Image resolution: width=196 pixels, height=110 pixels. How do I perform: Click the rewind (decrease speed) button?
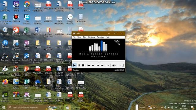93,65
